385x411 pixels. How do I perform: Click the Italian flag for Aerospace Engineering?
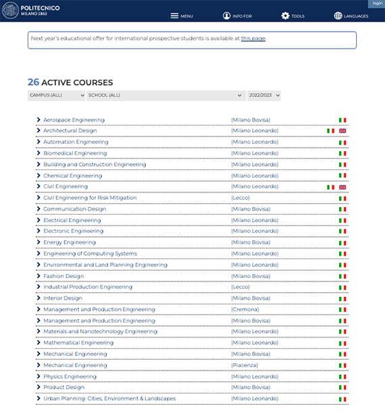click(x=342, y=120)
